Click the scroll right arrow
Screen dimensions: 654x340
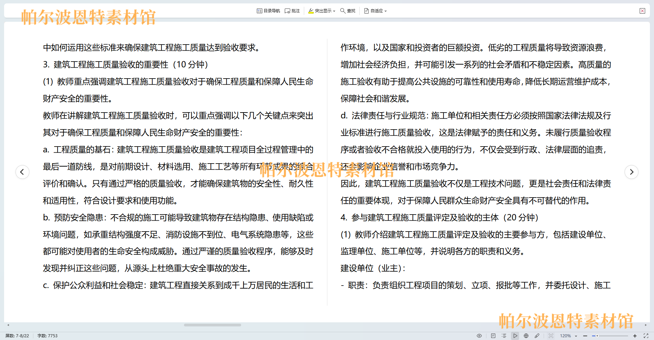[645, 325]
